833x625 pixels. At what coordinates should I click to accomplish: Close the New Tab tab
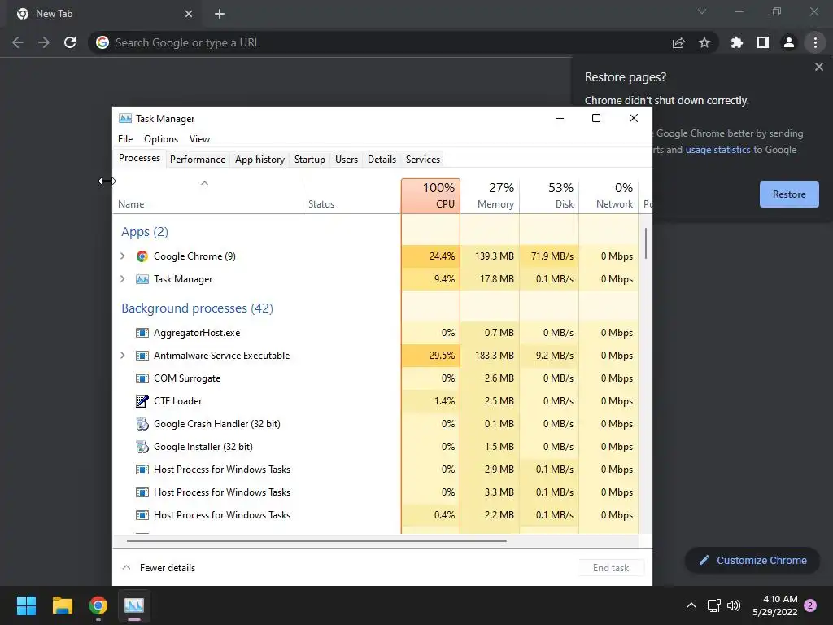[189, 14]
